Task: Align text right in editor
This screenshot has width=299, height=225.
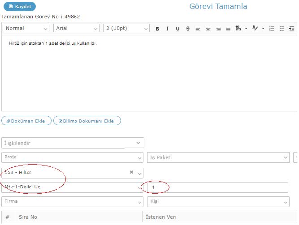Action: [x=218, y=29]
